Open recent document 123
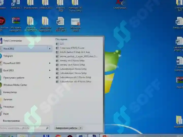Screen dimensions: 183x137 click(60, 44)
